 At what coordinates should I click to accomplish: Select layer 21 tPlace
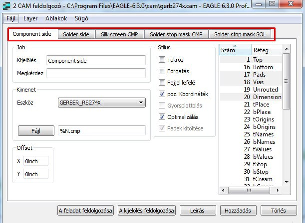tap(251, 105)
